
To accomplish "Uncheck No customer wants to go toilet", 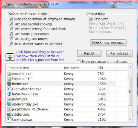I will pyautogui.click(x=11, y=44).
